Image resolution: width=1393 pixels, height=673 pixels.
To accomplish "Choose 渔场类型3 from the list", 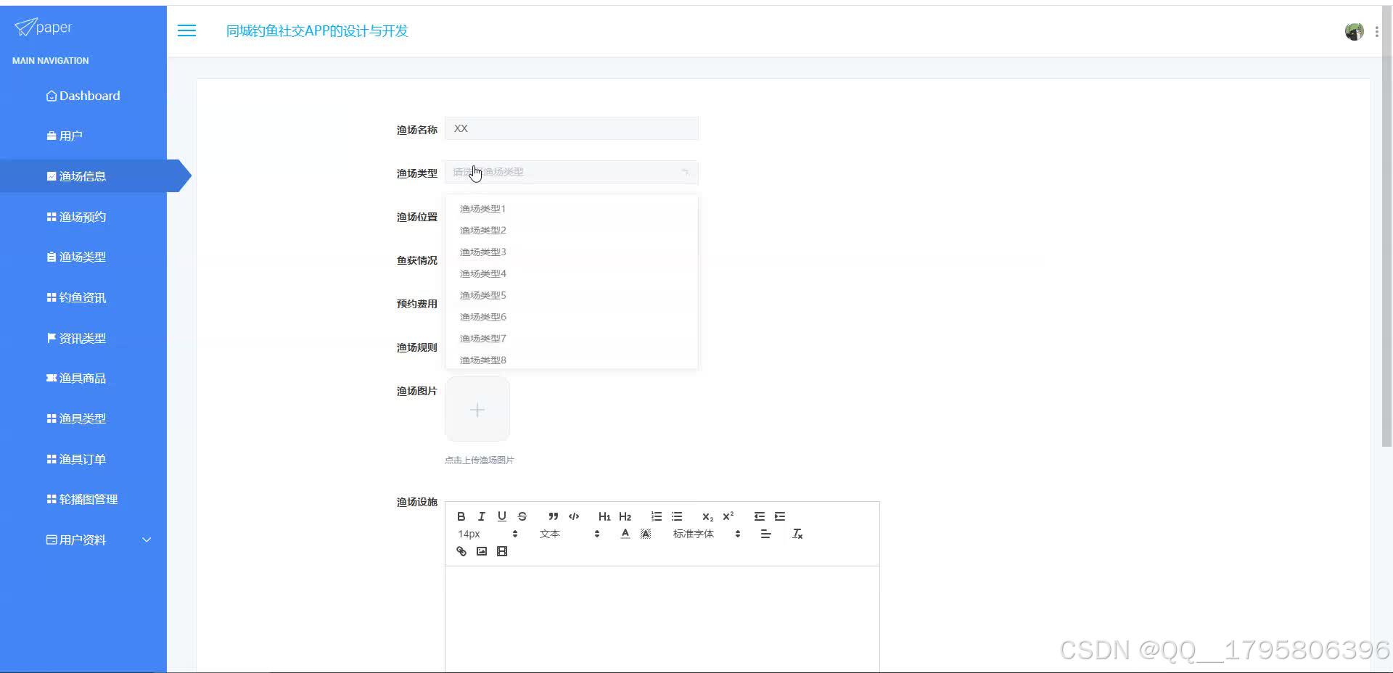I will [x=571, y=252].
